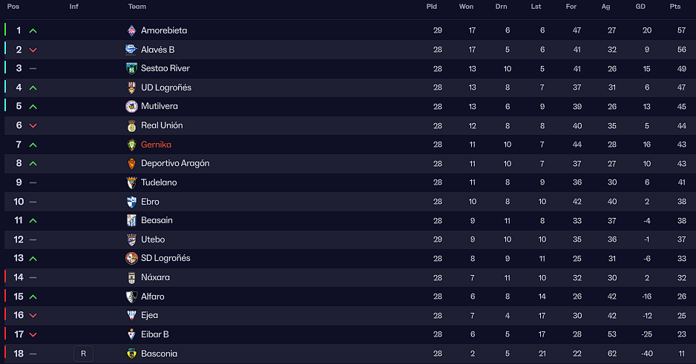Screen dimensions: 696x364
Task: Select the Ebro table row
Action: [349, 202]
